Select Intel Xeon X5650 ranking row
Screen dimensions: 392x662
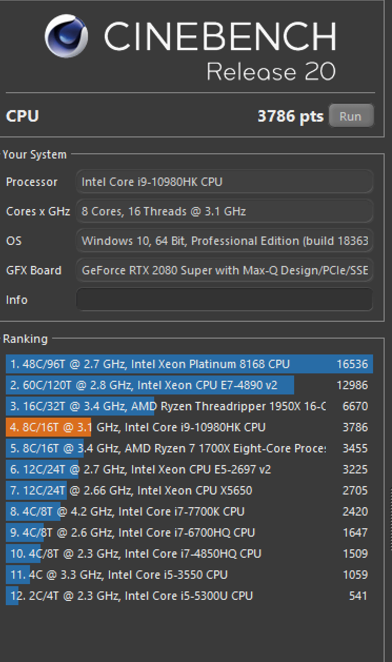coord(188,491)
